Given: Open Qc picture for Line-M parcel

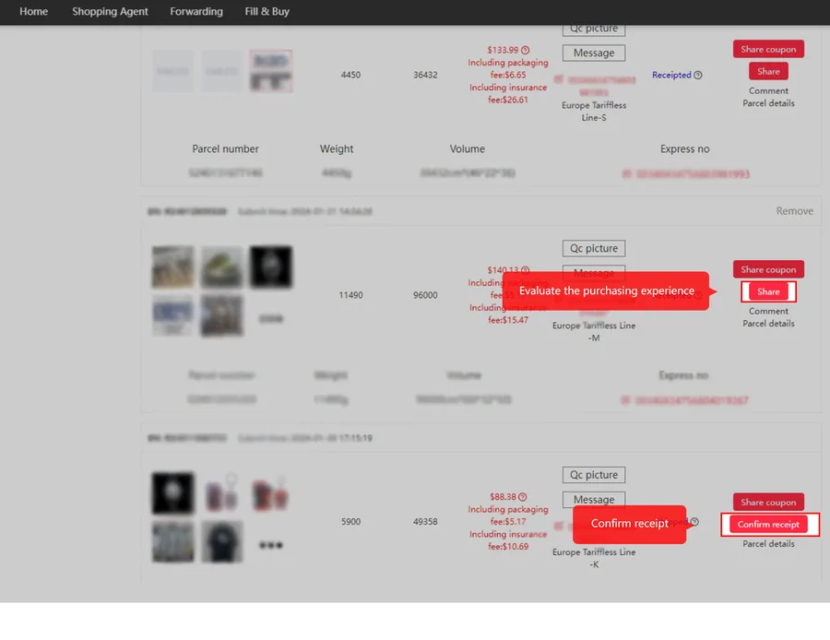Looking at the screenshot, I should pos(594,248).
